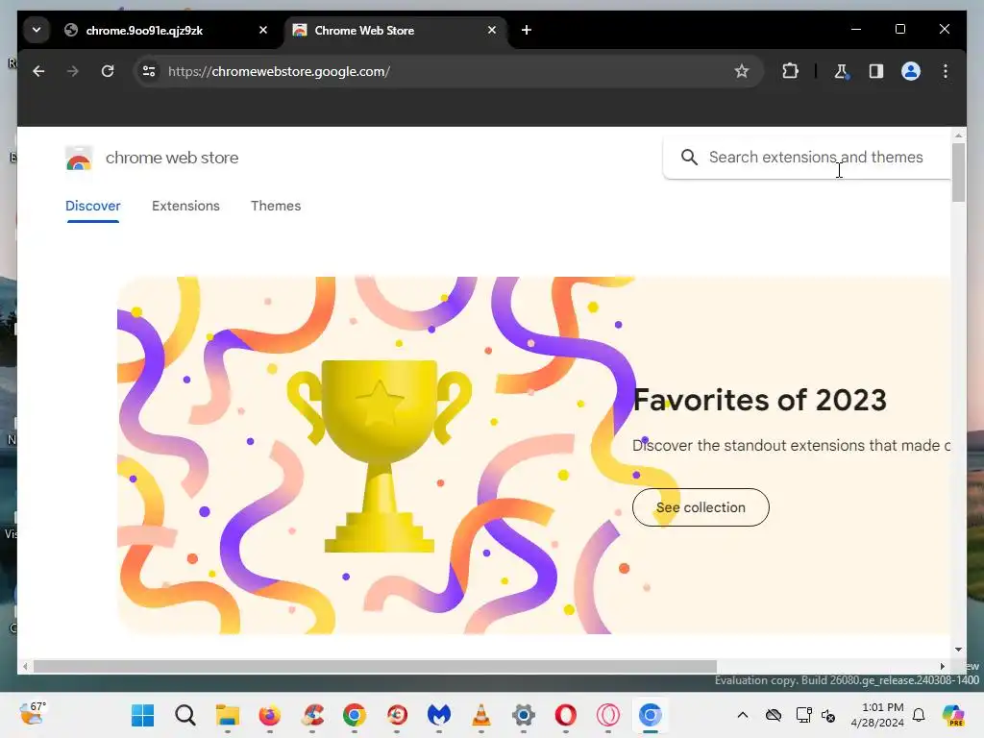Show hidden system tray icons
This screenshot has height=738, width=984.
pyautogui.click(x=743, y=715)
